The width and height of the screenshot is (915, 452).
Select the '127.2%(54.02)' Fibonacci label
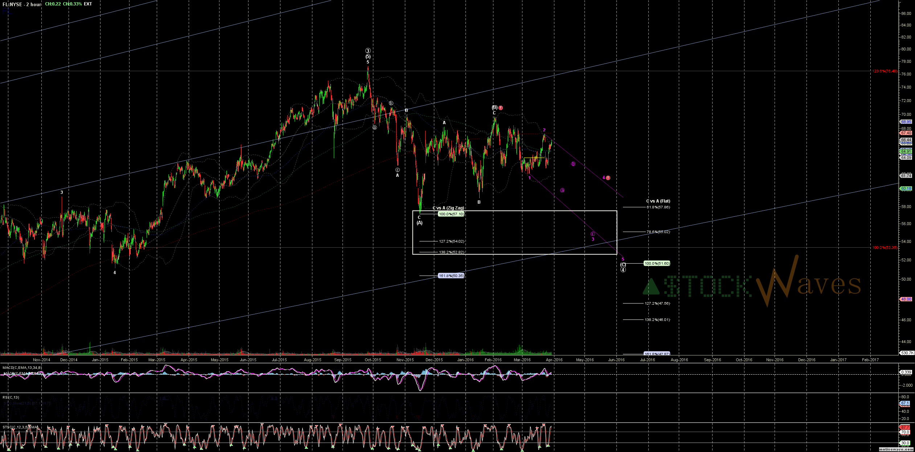pyautogui.click(x=451, y=241)
